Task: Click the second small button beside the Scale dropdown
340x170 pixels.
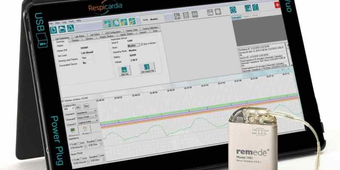Action: point(86,106)
